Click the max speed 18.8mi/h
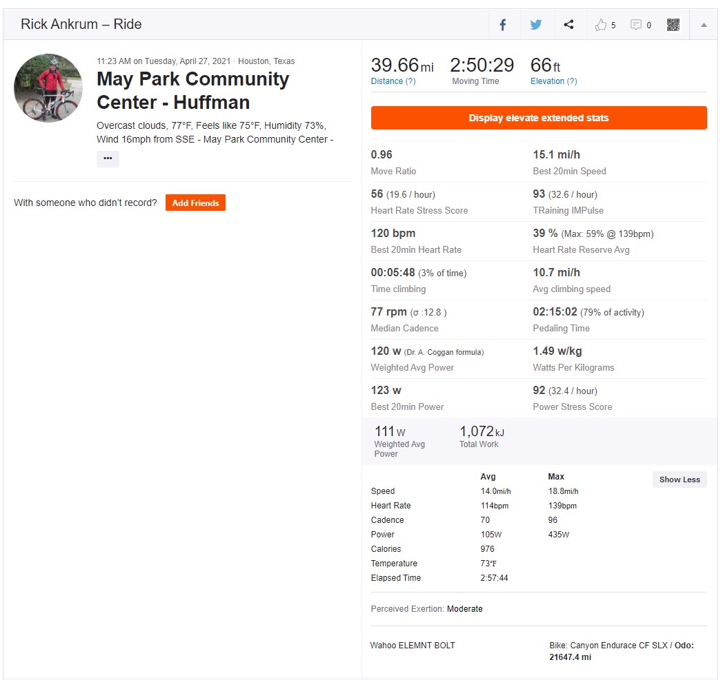723x680 pixels. coord(563,491)
